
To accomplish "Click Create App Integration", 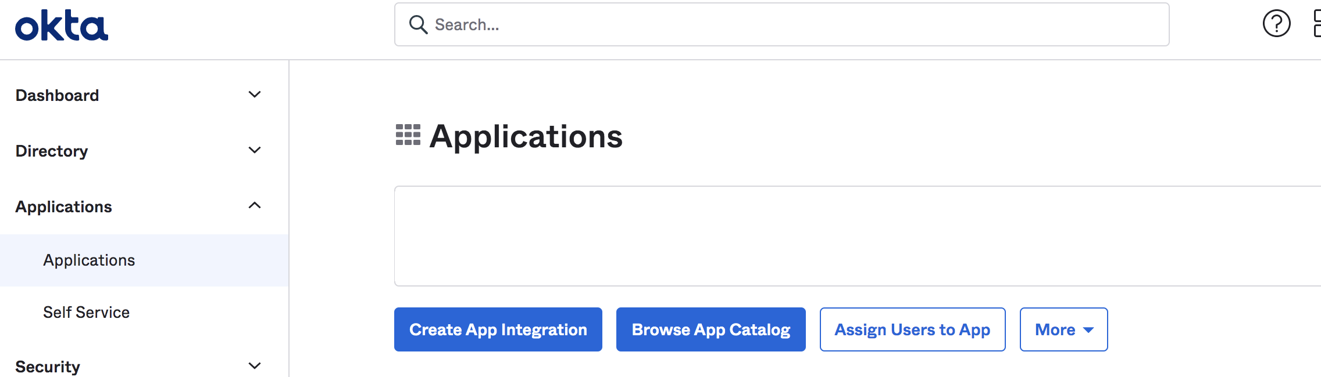I will tap(498, 329).
